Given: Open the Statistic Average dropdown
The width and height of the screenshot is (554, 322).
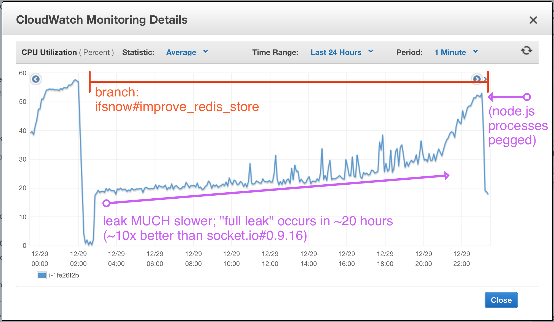Looking at the screenshot, I should [x=181, y=52].
